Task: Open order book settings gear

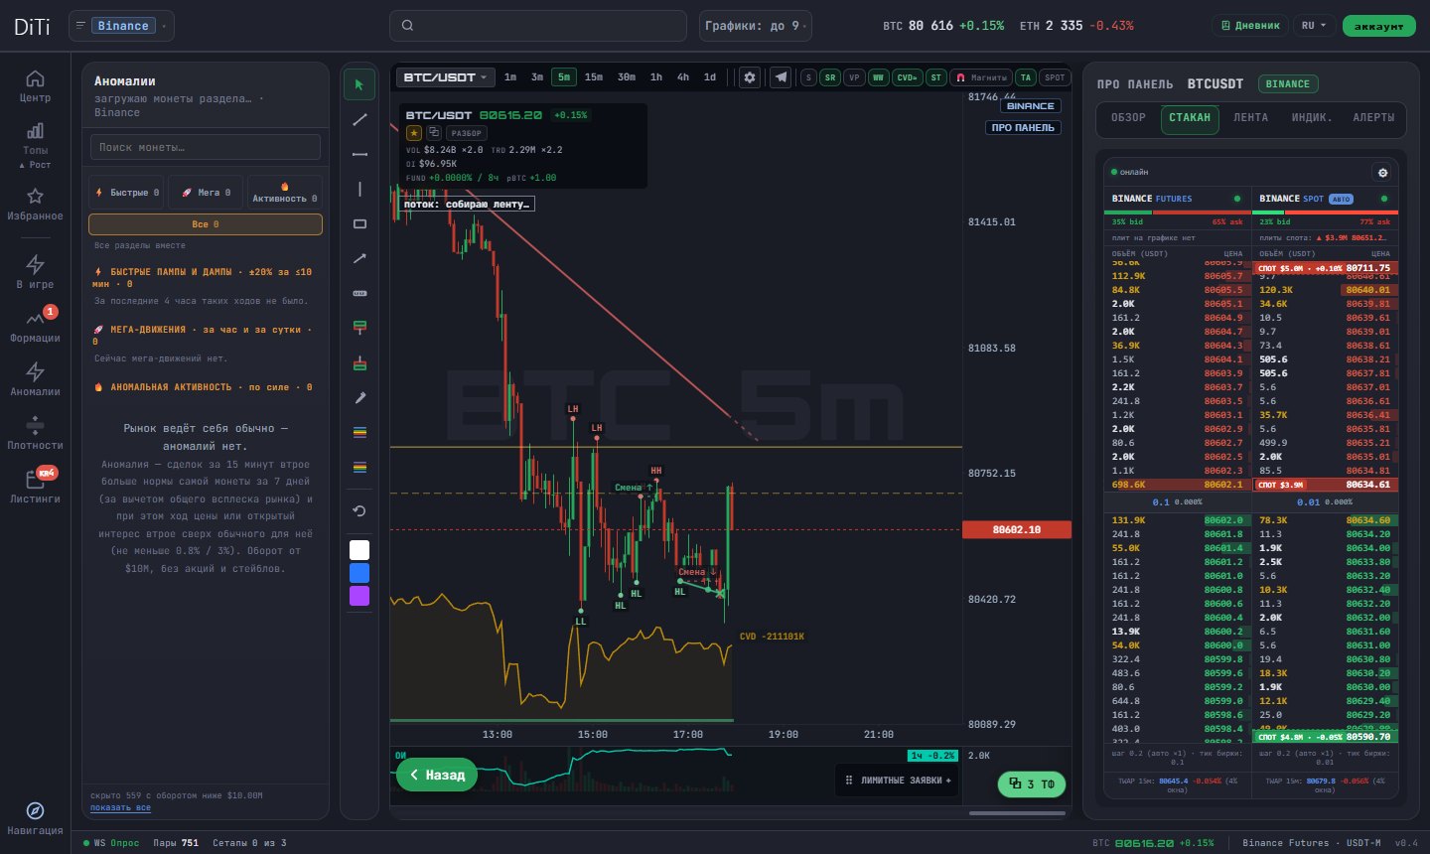Action: point(1381,173)
